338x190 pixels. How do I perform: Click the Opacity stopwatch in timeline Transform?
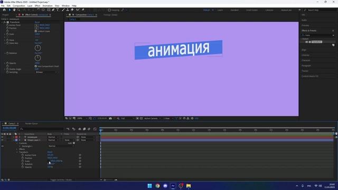pyautogui.click(x=23, y=167)
